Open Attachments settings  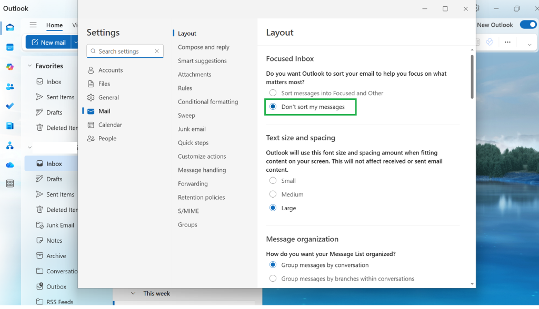(195, 75)
